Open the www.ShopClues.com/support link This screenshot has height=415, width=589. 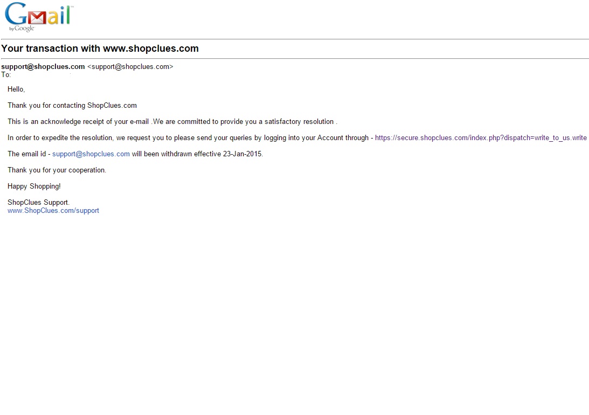pyautogui.click(x=53, y=211)
